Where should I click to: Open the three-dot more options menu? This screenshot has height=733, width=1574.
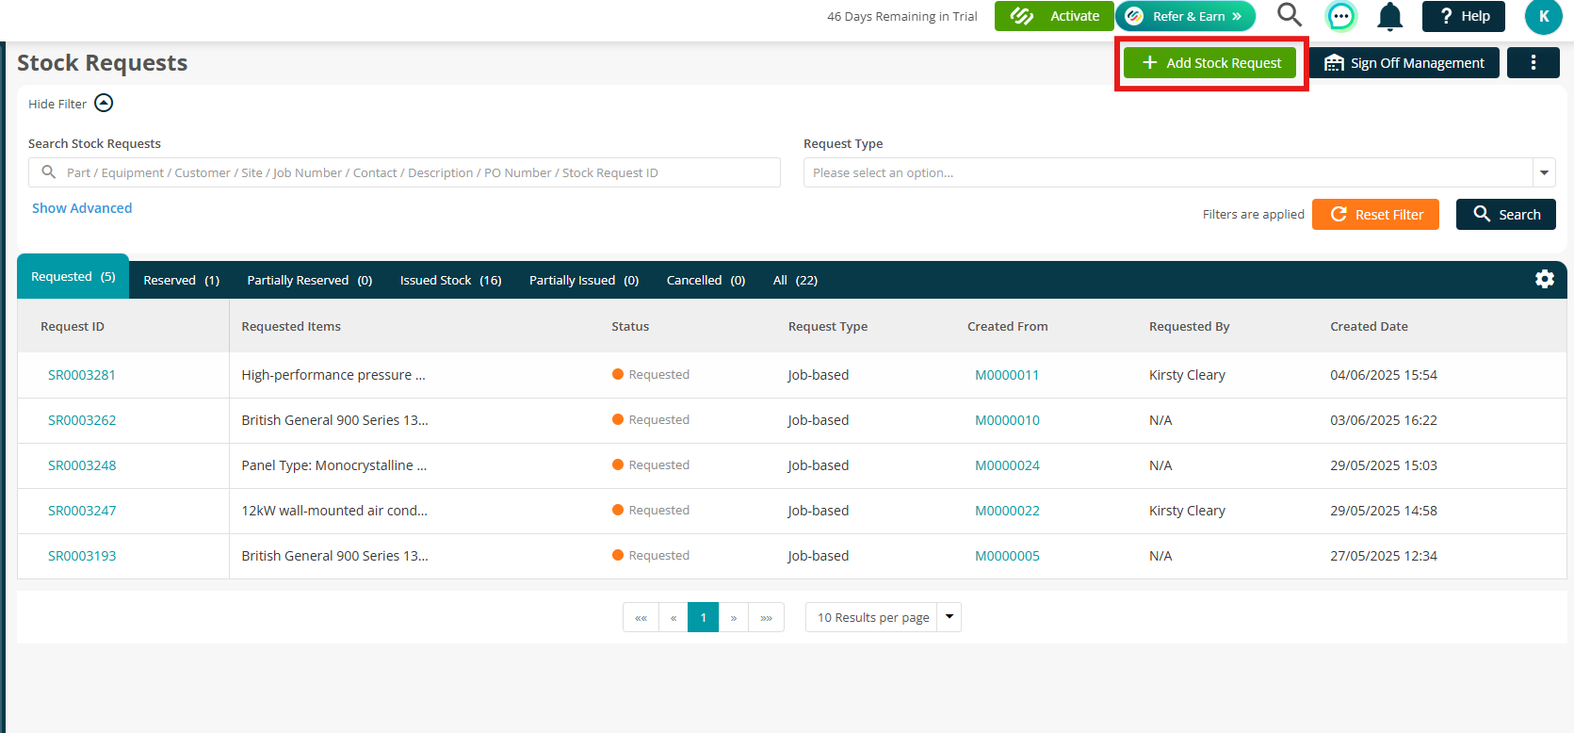click(1533, 63)
